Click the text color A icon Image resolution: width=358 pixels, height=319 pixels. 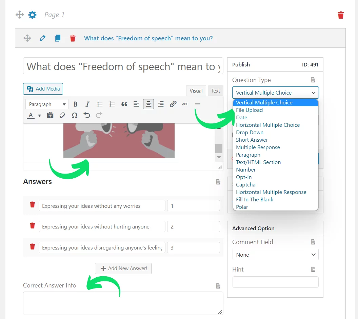coord(31,115)
